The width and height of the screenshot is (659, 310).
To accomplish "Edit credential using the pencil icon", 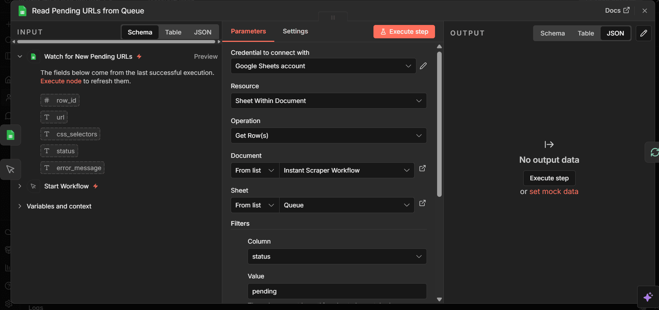I will pyautogui.click(x=423, y=66).
